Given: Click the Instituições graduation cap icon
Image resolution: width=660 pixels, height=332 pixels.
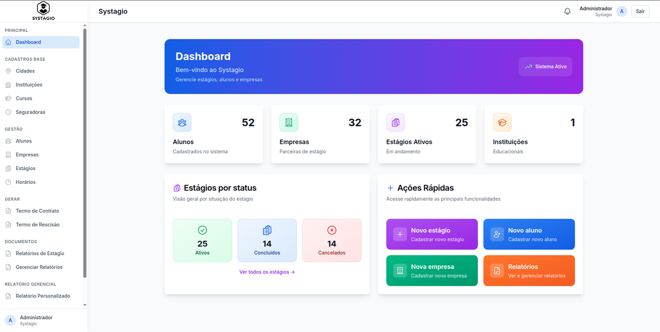Looking at the screenshot, I should coord(502,122).
